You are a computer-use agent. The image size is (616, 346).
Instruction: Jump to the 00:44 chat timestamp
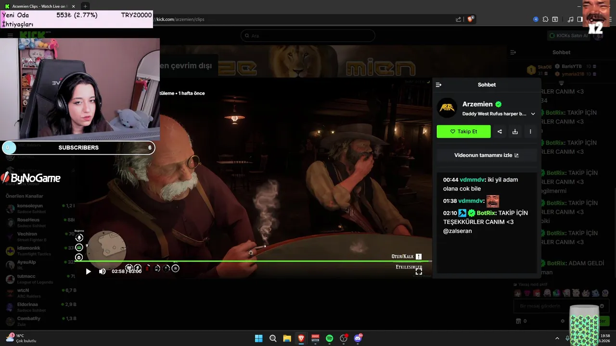click(x=450, y=180)
